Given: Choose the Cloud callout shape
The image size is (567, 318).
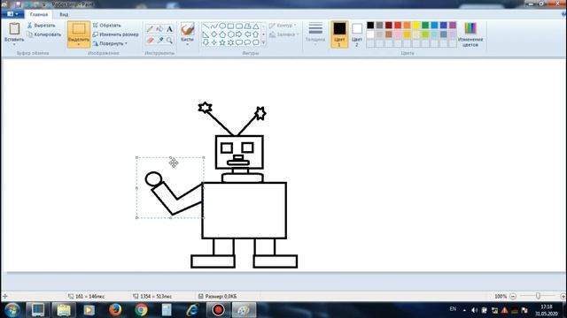Looking at the screenshot, I should (x=256, y=42).
